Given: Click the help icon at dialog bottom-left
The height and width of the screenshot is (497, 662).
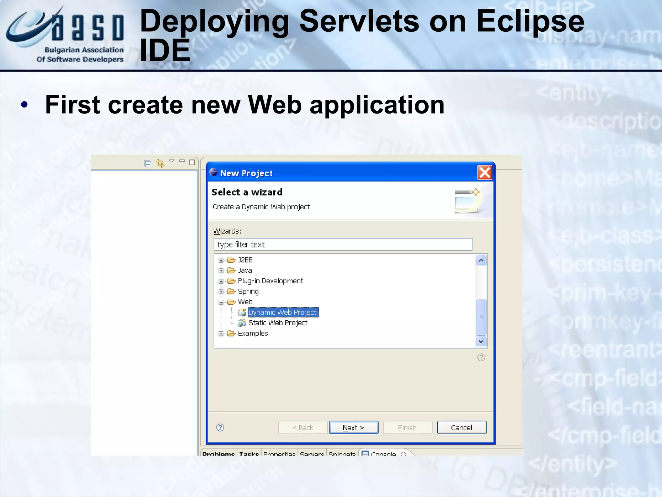Looking at the screenshot, I should click(220, 427).
